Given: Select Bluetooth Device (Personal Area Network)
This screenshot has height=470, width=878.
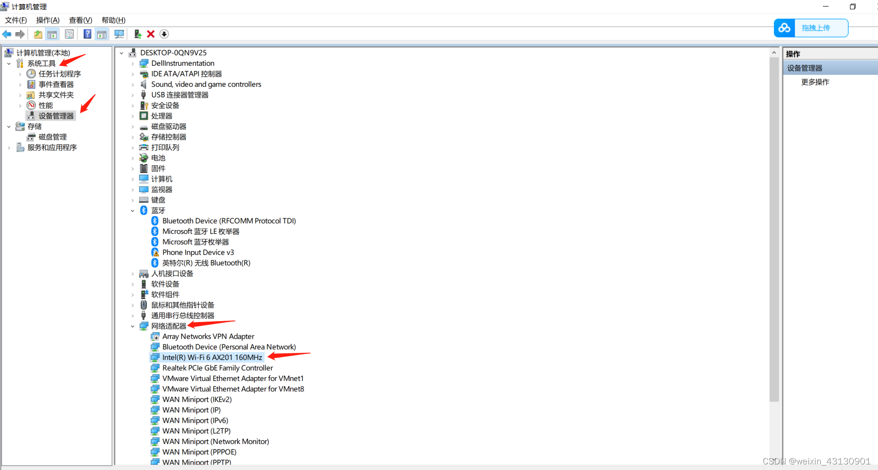Looking at the screenshot, I should (x=229, y=347).
